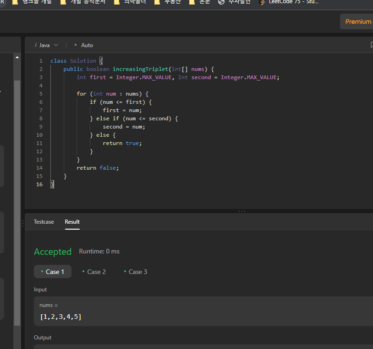
Task: Click the 'return false;' code line
Action: (98, 168)
